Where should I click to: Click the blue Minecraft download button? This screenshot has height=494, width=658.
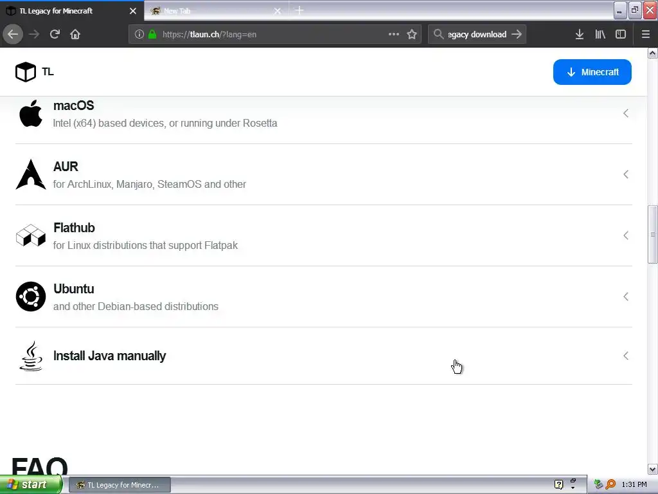click(x=592, y=72)
